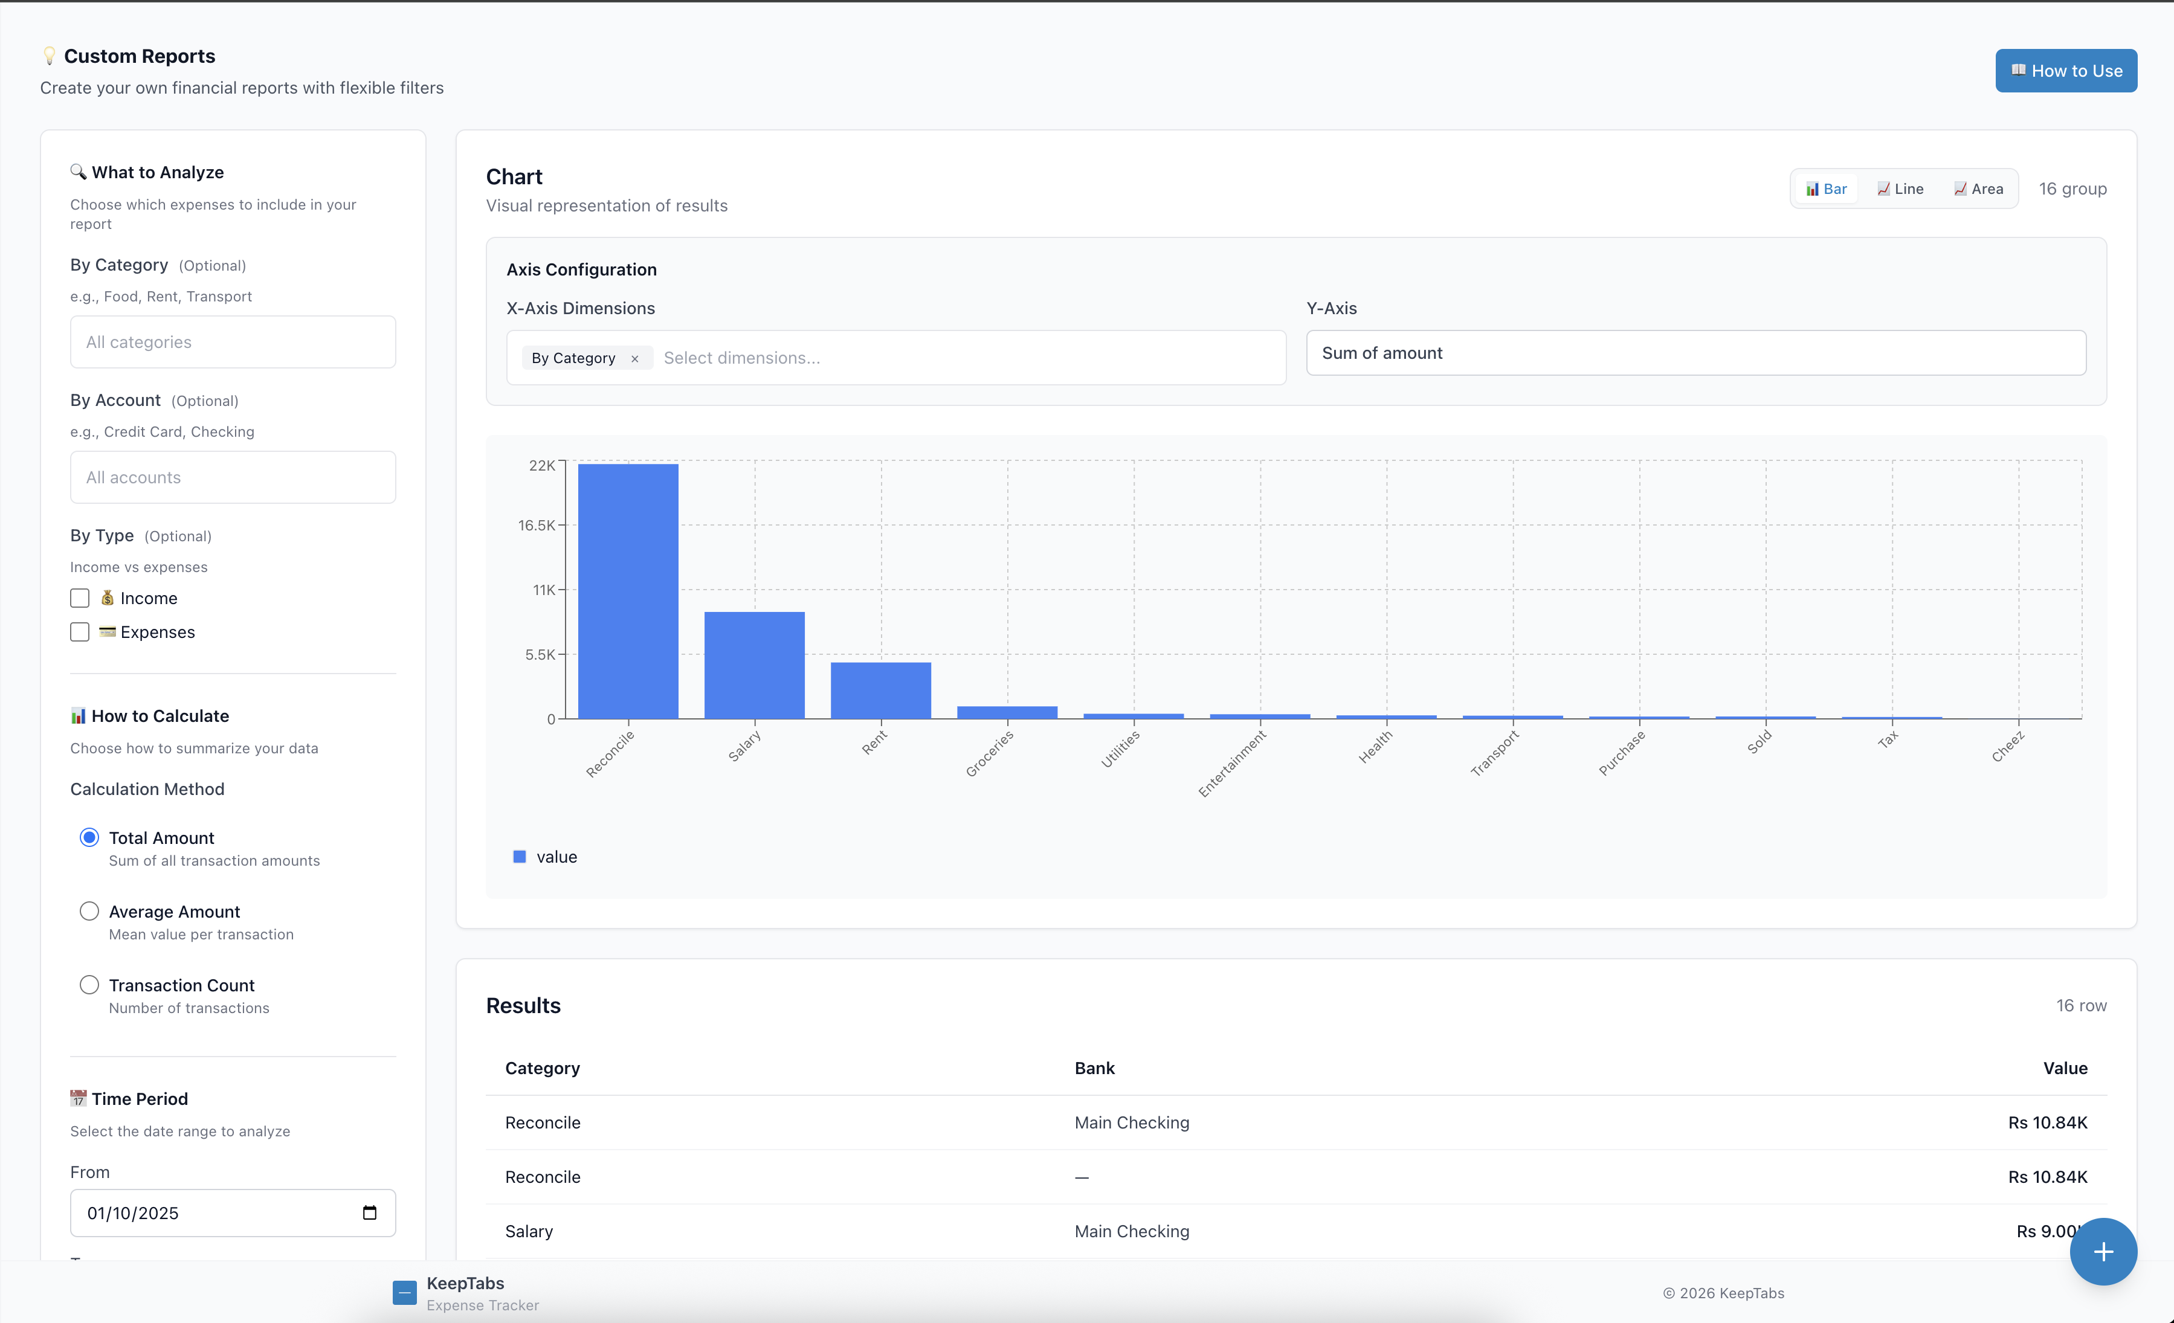Select Transaction Count calculation method
The width and height of the screenshot is (2174, 1323).
coord(89,984)
